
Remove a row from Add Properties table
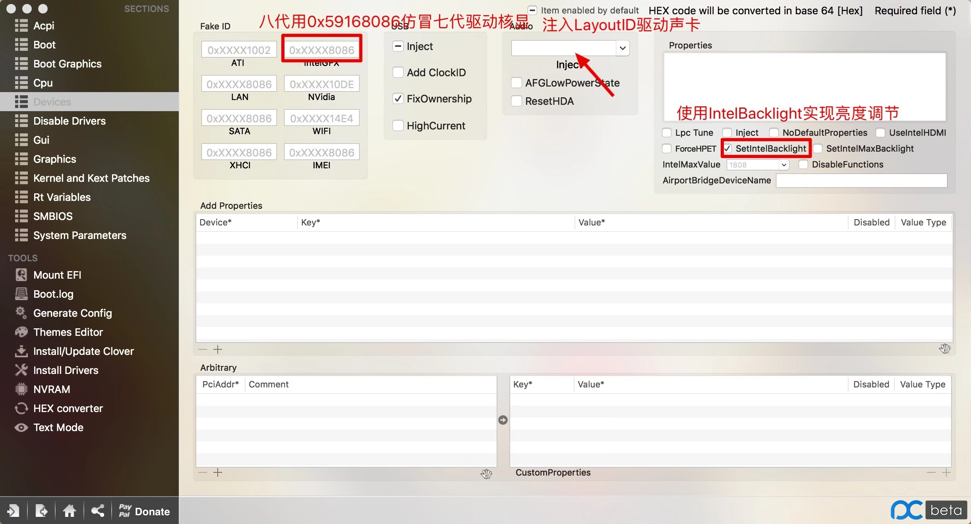coord(203,349)
